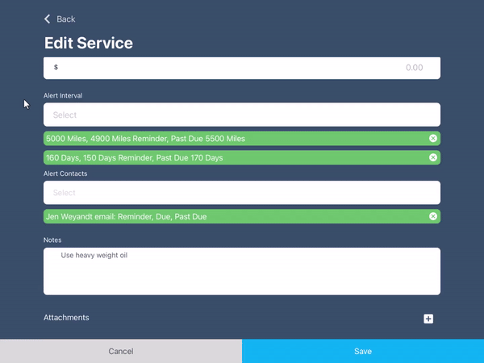The image size is (484, 363).
Task: Add an attachment with the plus icon
Action: pos(428,319)
